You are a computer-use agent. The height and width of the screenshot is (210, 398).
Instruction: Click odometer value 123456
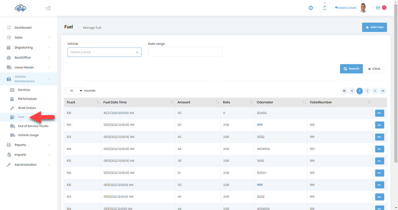pyautogui.click(x=262, y=113)
